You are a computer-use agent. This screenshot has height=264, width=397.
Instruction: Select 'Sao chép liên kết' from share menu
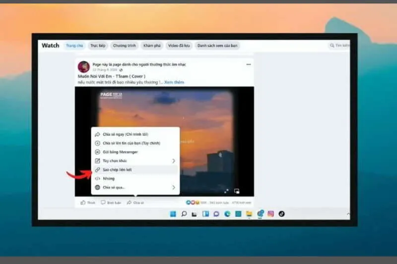(117, 170)
